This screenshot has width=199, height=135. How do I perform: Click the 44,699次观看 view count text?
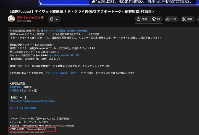tap(17, 31)
